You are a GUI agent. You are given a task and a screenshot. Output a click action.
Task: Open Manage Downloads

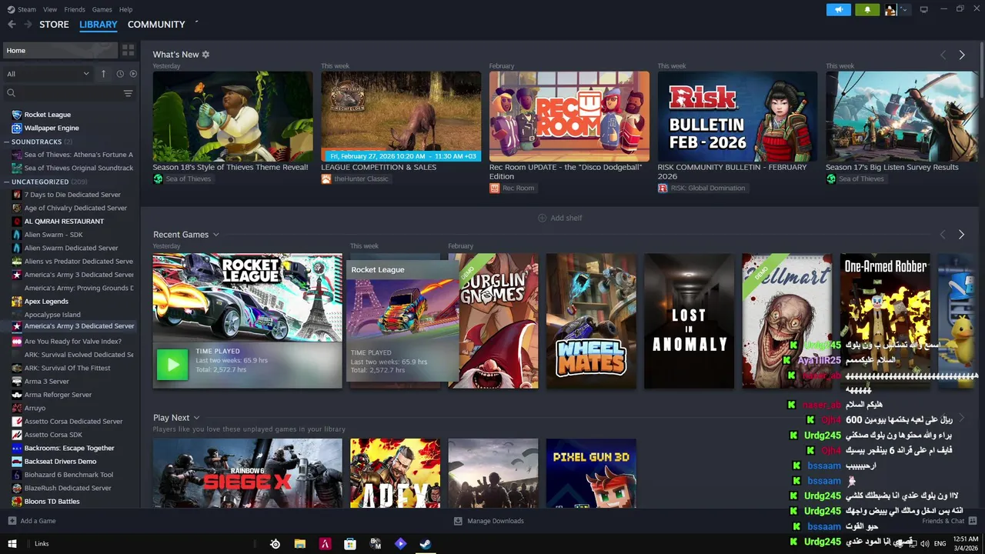[x=489, y=521]
